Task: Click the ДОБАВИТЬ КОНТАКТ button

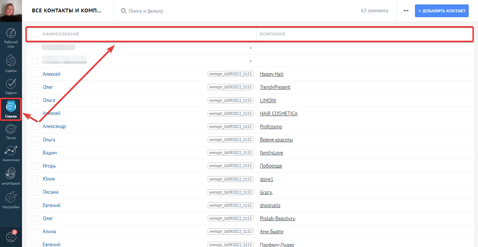Action: coord(442,11)
